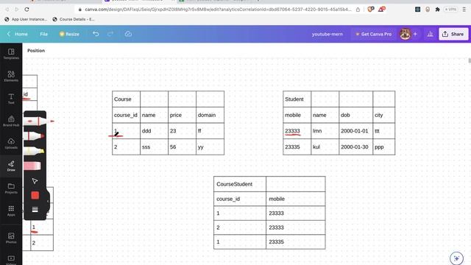Open the Resize menu

(x=69, y=34)
